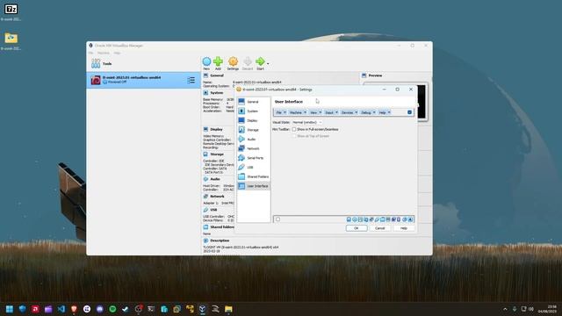Enable Show in Full-screen/Seamless checkbox
This screenshot has height=316, width=562.
[294, 129]
